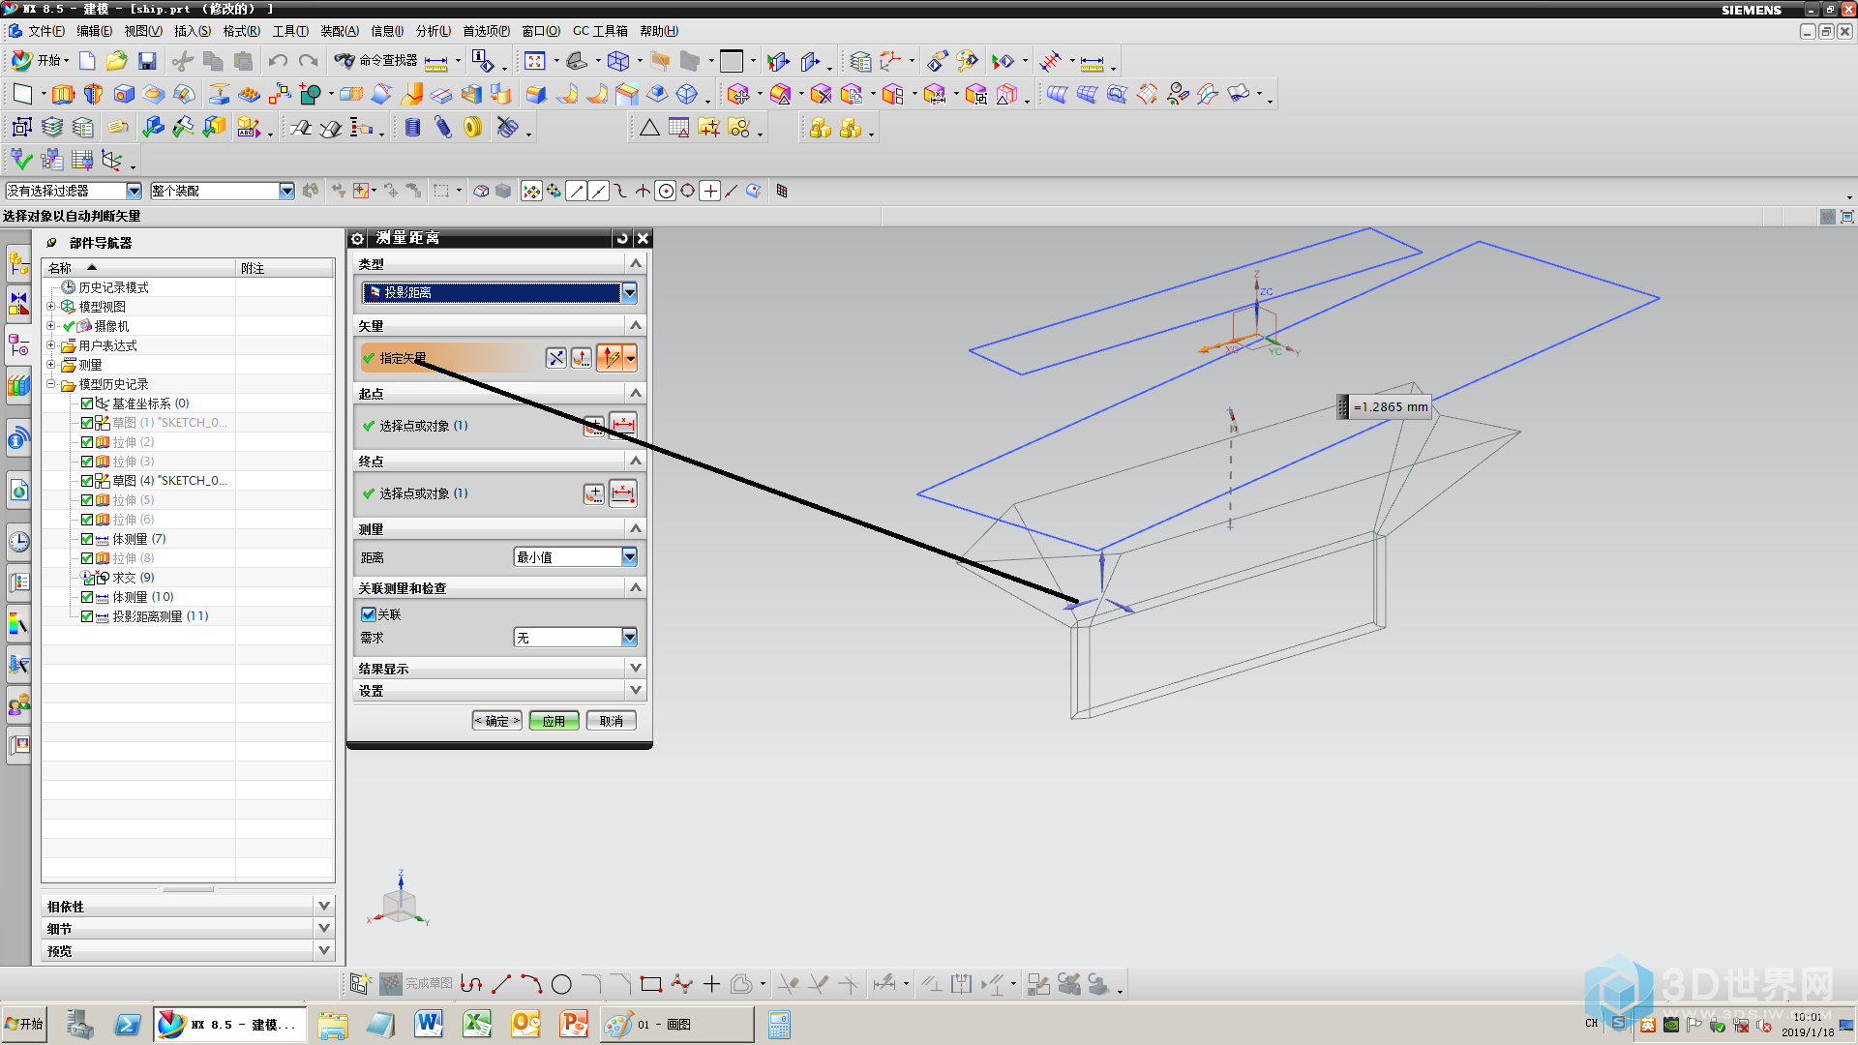Viewport: 1858px width, 1045px height.
Task: Open the History clock sidebar icon
Action: tap(18, 542)
